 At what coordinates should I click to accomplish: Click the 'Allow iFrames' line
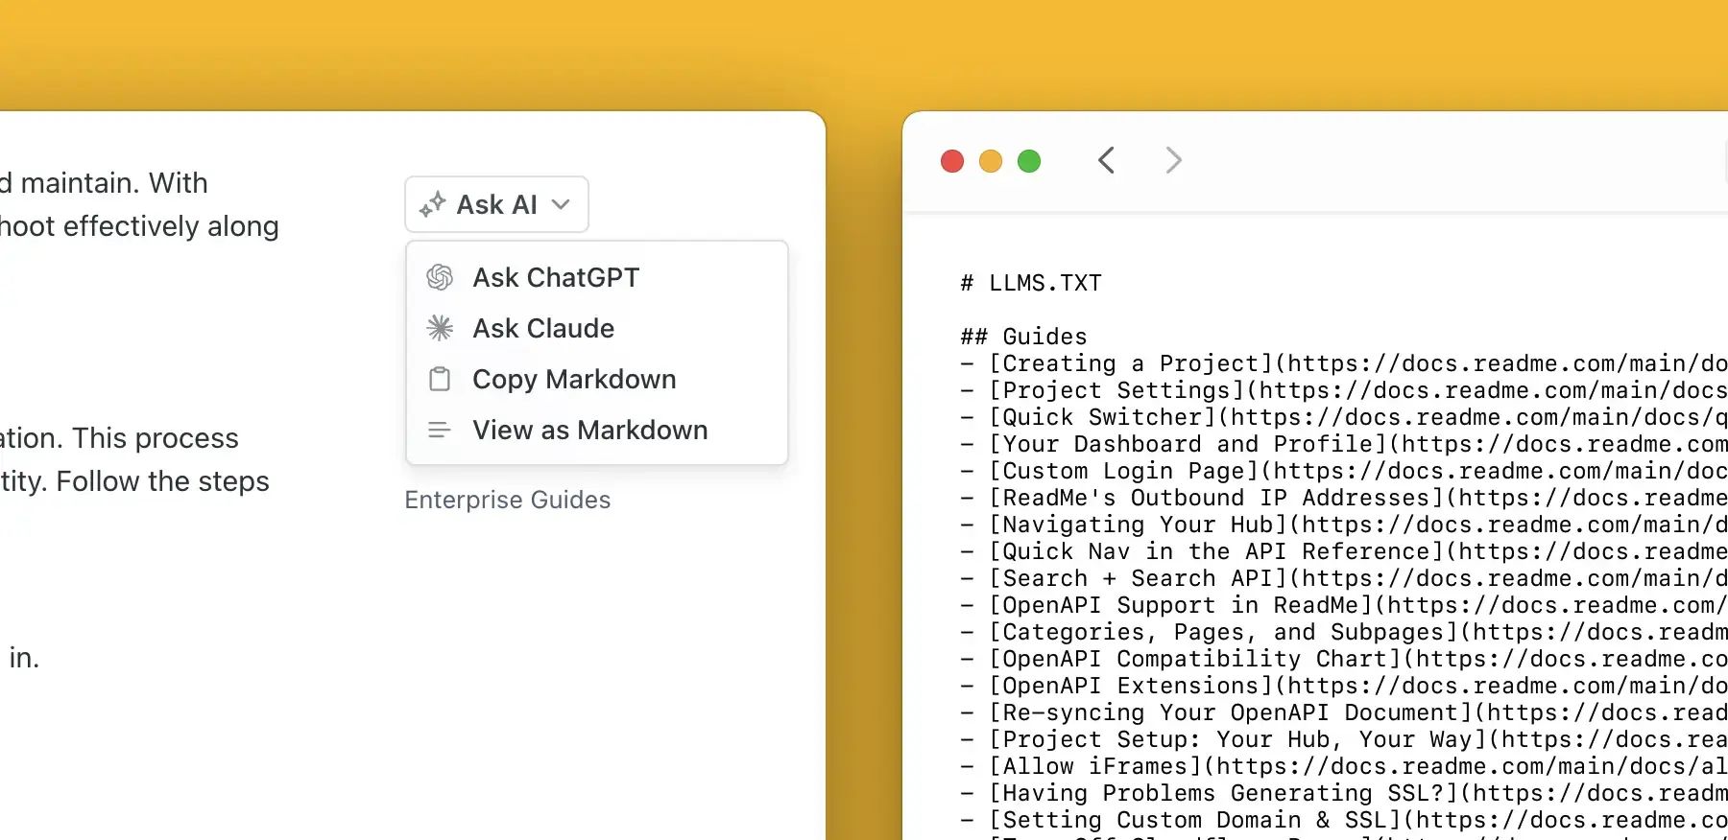point(1344,766)
